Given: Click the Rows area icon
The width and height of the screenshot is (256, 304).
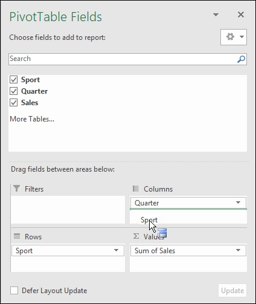Looking at the screenshot, I should [x=17, y=236].
